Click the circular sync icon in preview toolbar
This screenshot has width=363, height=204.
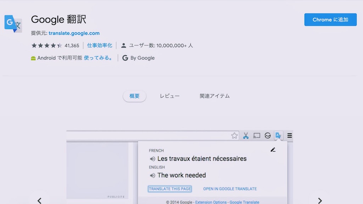point(268,136)
